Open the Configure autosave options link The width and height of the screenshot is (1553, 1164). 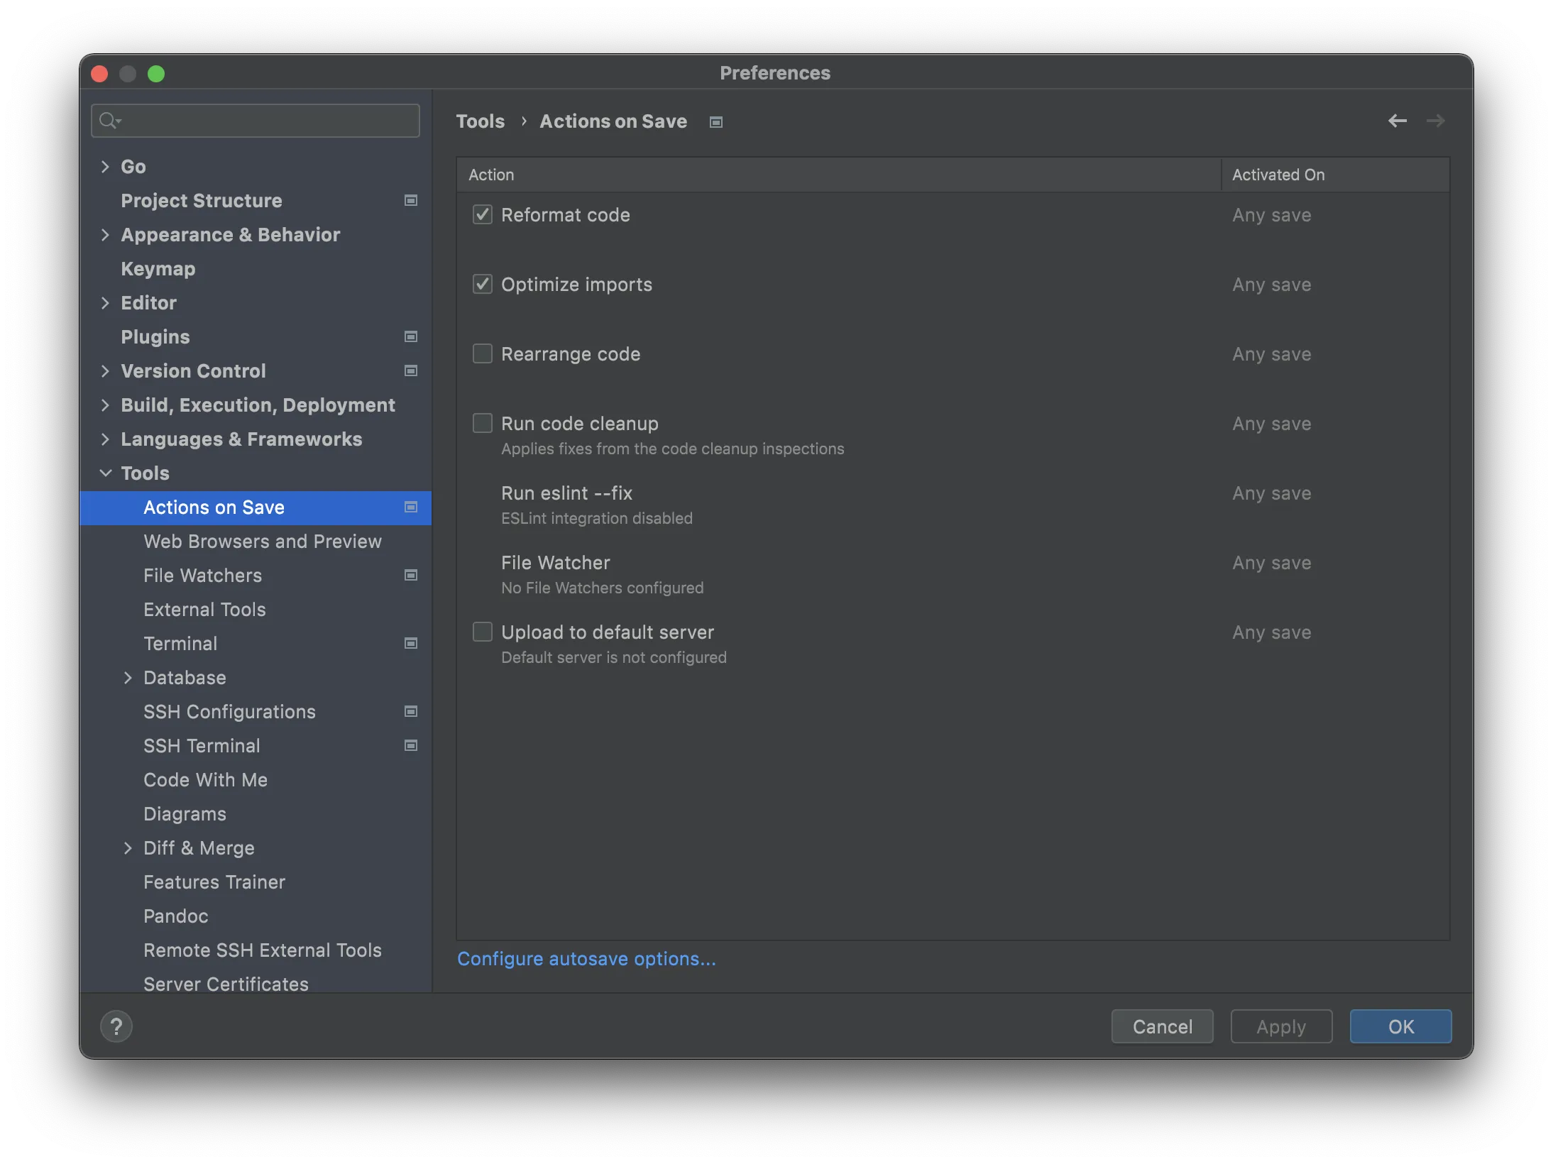(x=586, y=959)
